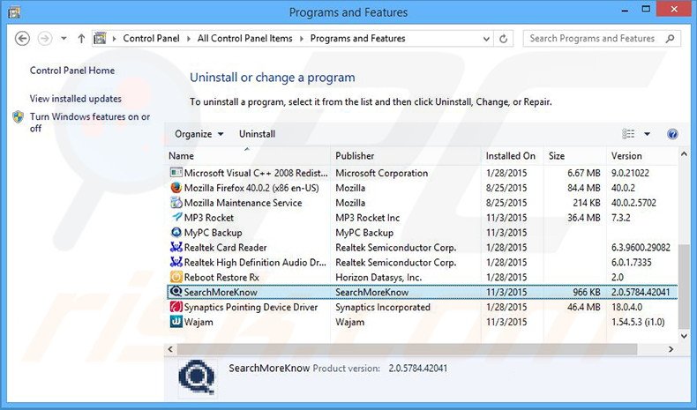The height and width of the screenshot is (410, 697).
Task: Sort by the Version column header
Action: coord(642,156)
